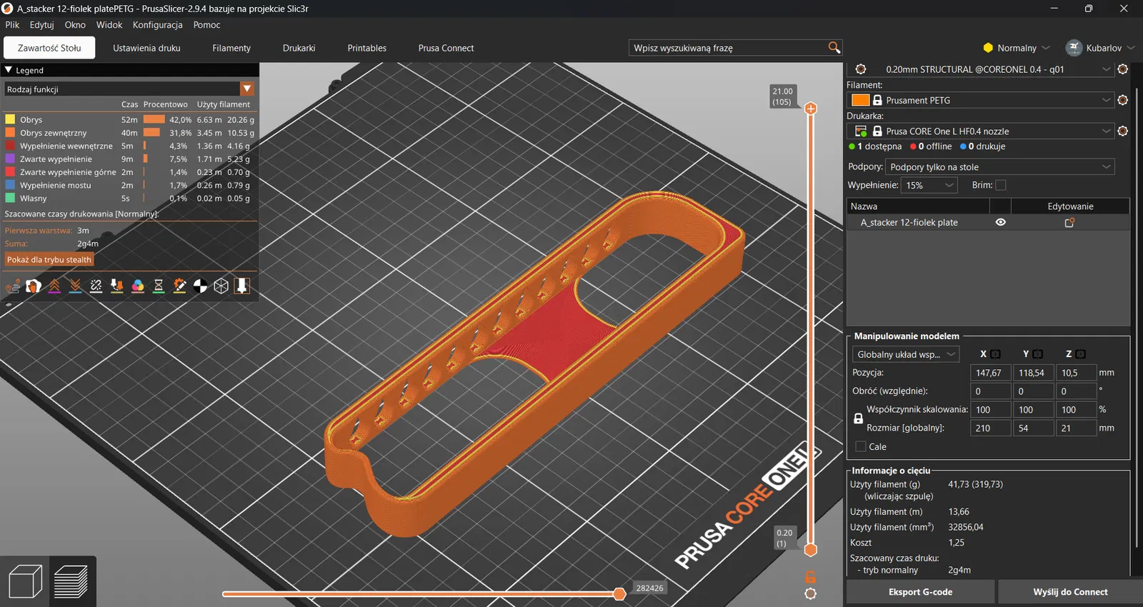Toggle the Cale uniform scaling checkbox
This screenshot has height=607, width=1143.
pos(861,447)
